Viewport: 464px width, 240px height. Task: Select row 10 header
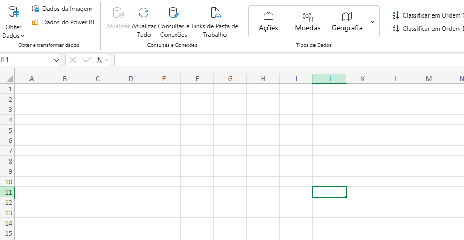tap(7, 182)
